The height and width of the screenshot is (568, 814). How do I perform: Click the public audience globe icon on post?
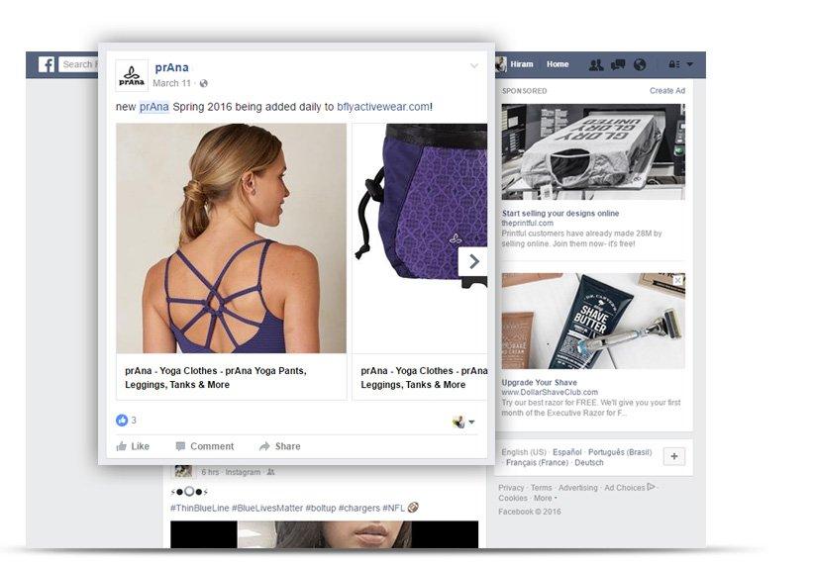[x=204, y=83]
